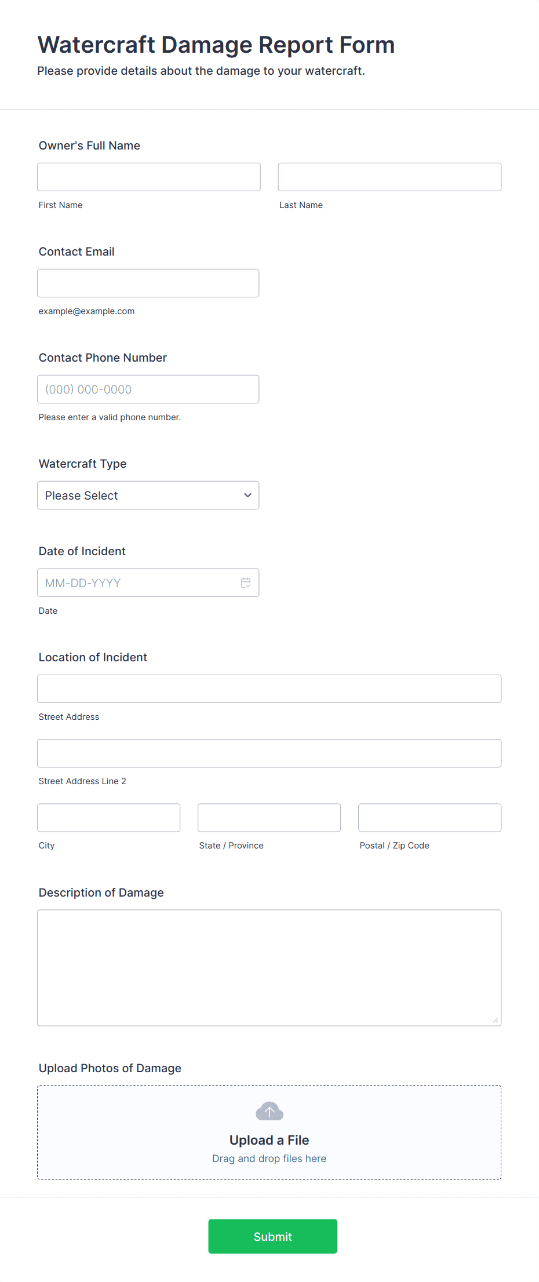Select the Contact Email field
The width and height of the screenshot is (539, 1282).
[x=148, y=283]
